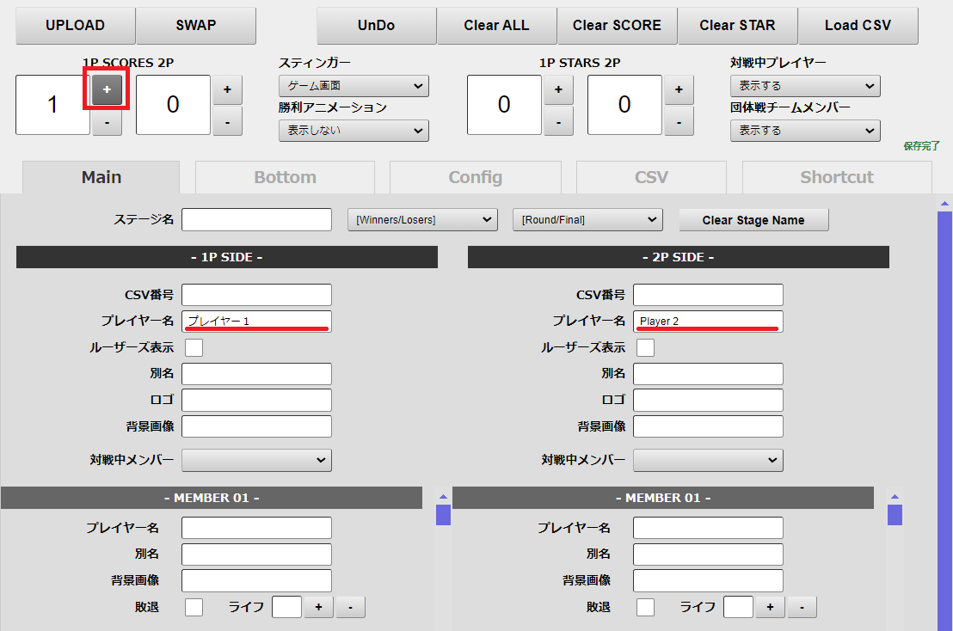
Task: Click the main panel vertical scrollbar thumb
Action: click(x=944, y=421)
